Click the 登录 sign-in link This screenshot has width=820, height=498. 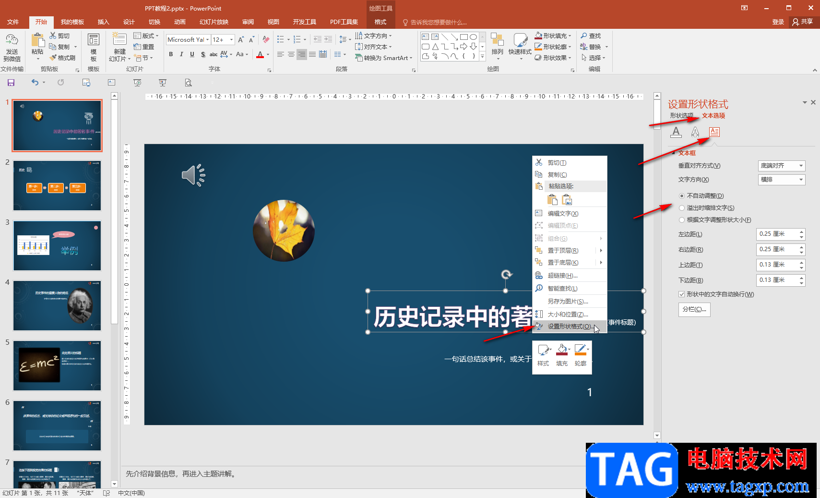(x=778, y=22)
